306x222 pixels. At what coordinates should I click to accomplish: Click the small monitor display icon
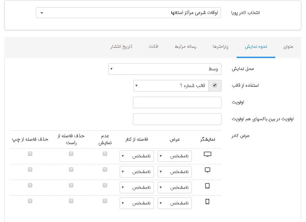[x=208, y=170]
